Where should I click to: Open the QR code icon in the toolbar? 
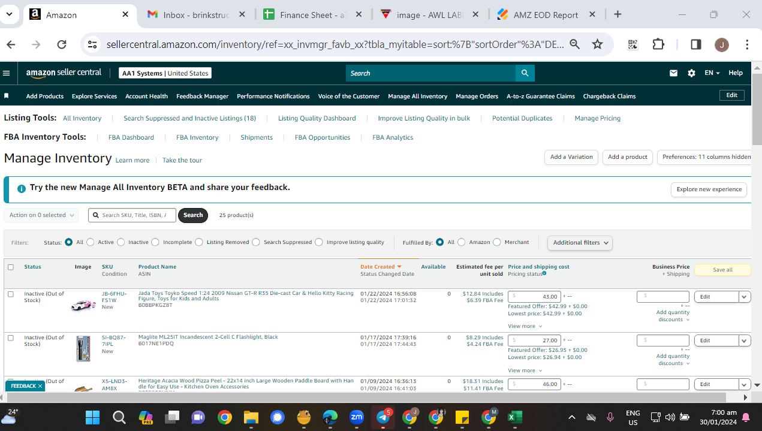point(633,44)
